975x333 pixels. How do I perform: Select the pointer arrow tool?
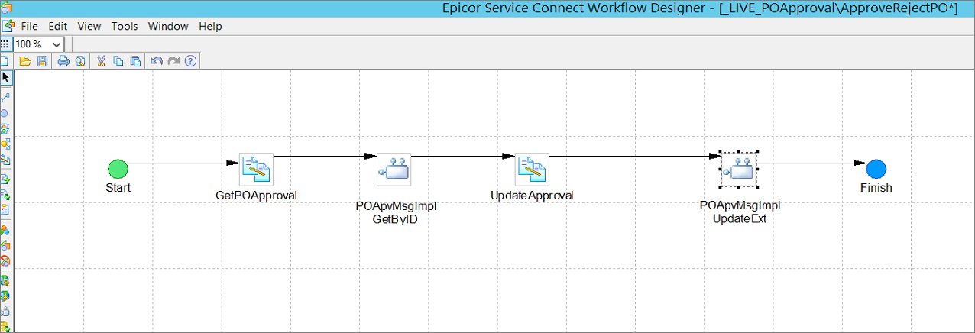point(6,78)
